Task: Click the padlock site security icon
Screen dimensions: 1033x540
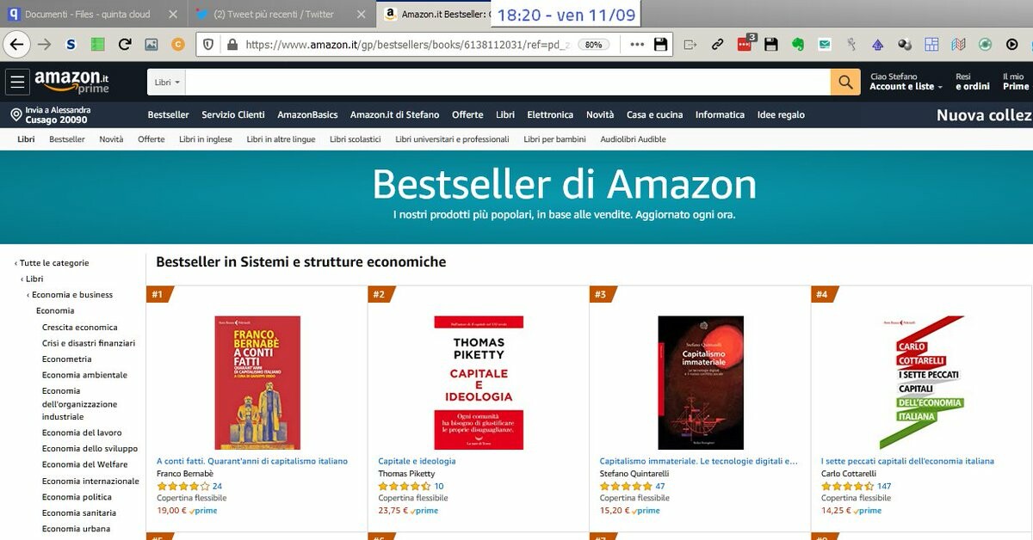Action: (x=231, y=44)
